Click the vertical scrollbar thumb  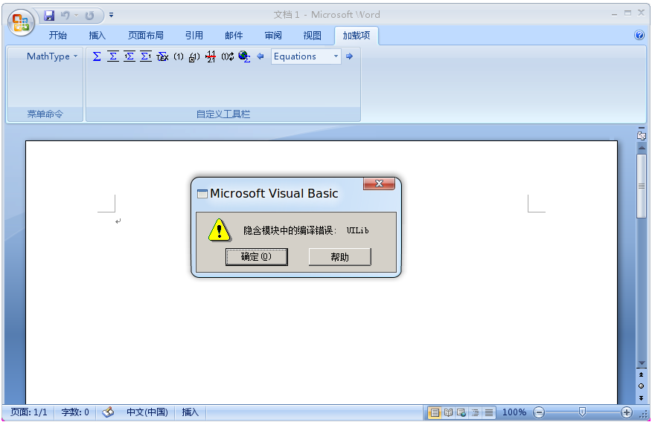641,186
